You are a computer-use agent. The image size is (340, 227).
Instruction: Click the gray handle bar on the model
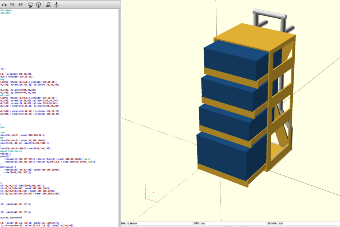click(x=269, y=14)
